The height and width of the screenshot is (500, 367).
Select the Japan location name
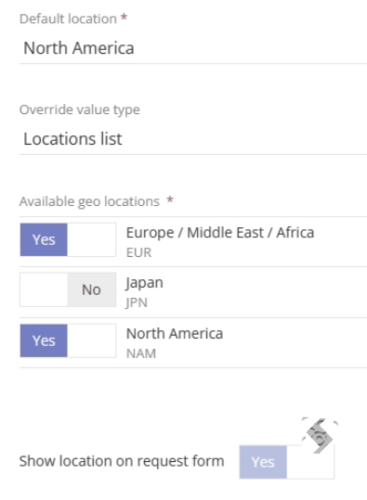(144, 283)
